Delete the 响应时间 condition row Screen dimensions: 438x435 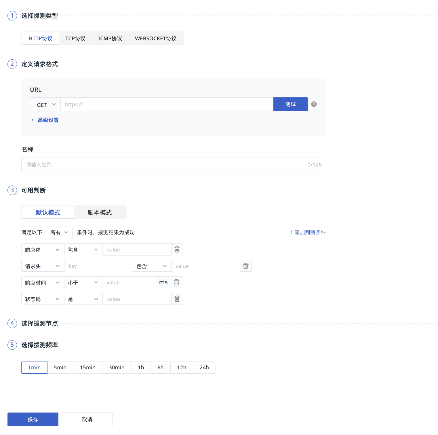(177, 282)
